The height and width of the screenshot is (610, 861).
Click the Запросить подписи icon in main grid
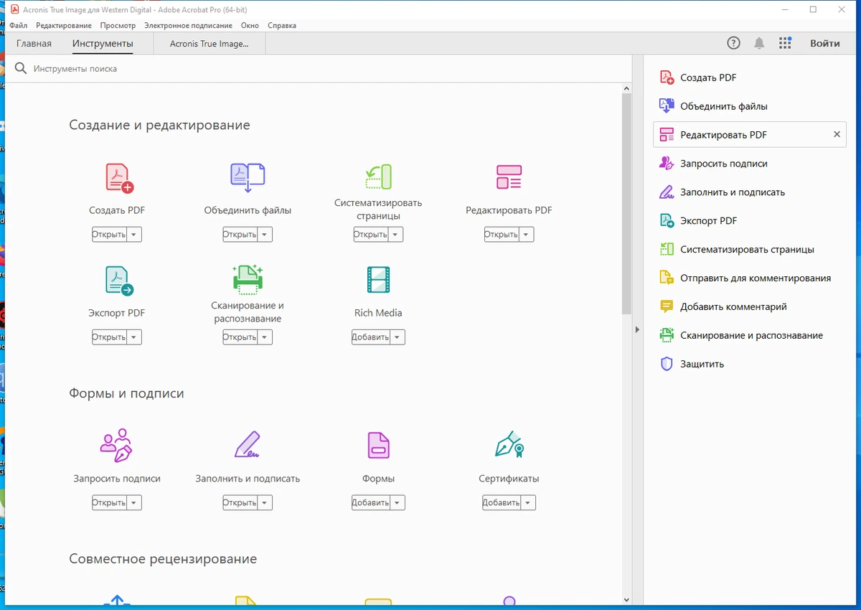(116, 445)
